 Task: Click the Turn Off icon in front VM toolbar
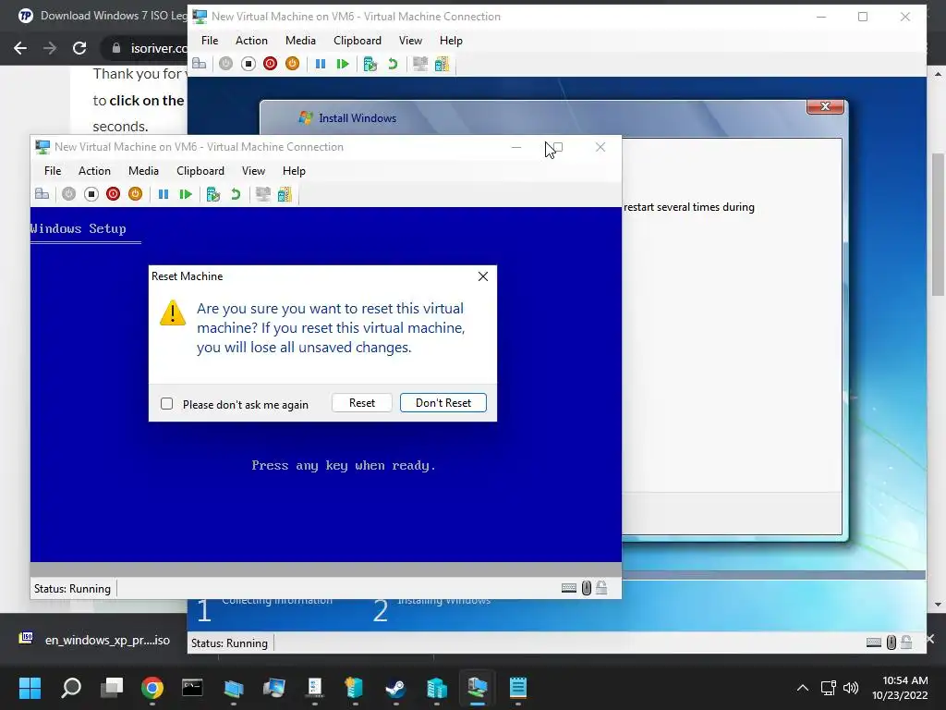coord(91,194)
